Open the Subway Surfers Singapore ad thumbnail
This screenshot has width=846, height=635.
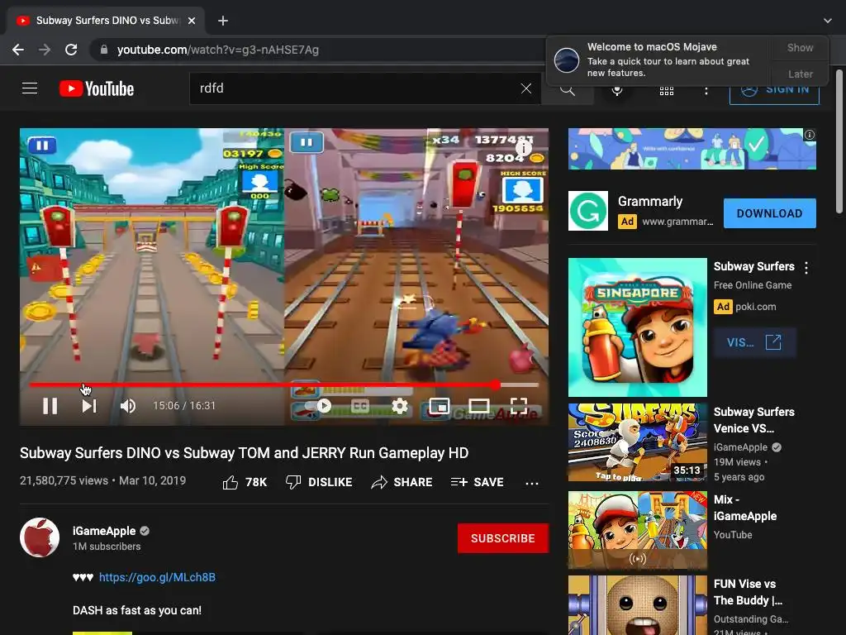(x=637, y=327)
